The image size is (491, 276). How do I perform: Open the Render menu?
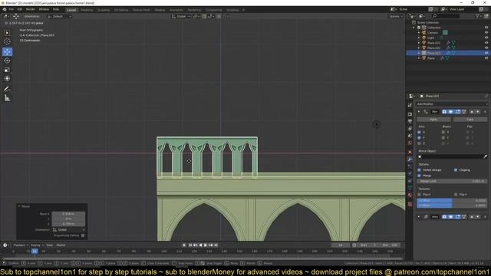(x=31, y=9)
